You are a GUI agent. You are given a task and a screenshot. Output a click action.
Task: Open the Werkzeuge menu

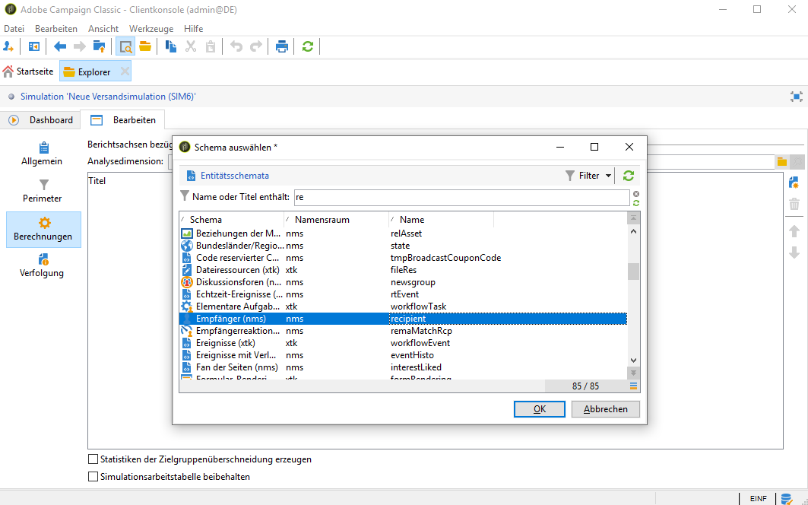(151, 29)
